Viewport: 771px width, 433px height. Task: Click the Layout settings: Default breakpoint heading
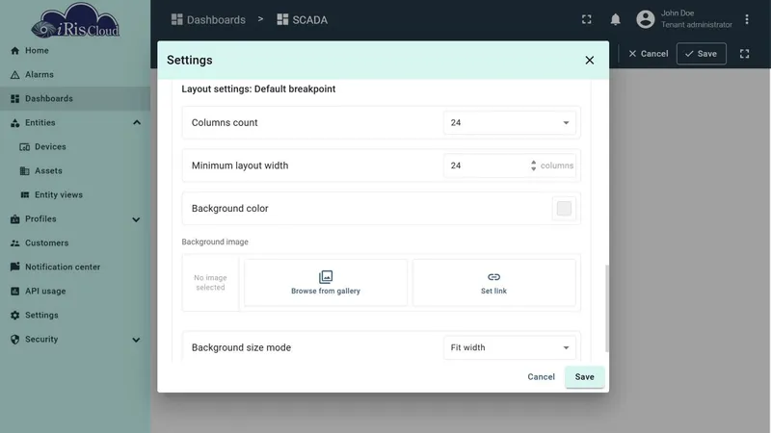click(x=258, y=89)
